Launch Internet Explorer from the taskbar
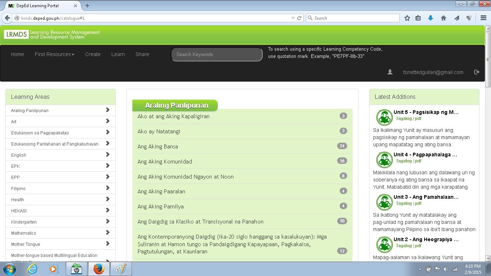 pos(32,268)
